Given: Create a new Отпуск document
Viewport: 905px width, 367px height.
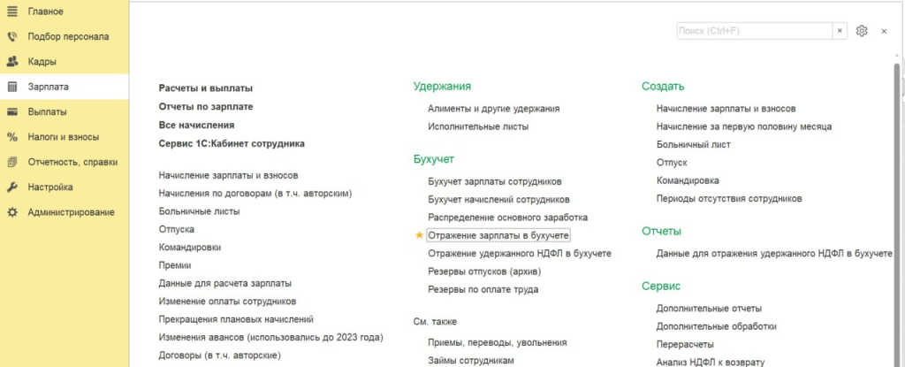Looking at the screenshot, I should pos(672,163).
